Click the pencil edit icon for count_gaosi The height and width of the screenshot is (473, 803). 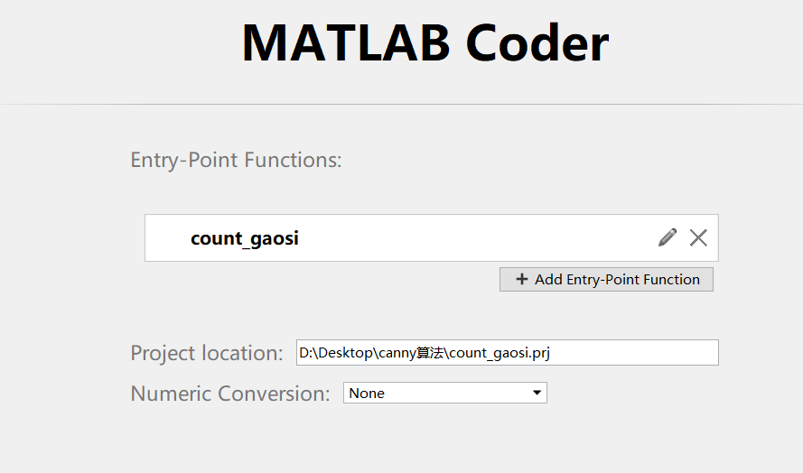668,237
